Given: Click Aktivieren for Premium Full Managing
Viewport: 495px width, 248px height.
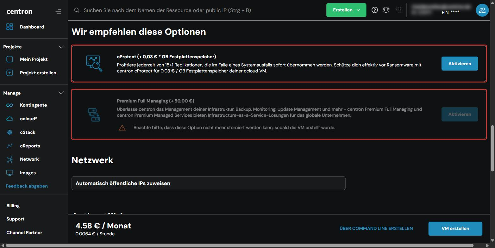Looking at the screenshot, I should [x=460, y=114].
